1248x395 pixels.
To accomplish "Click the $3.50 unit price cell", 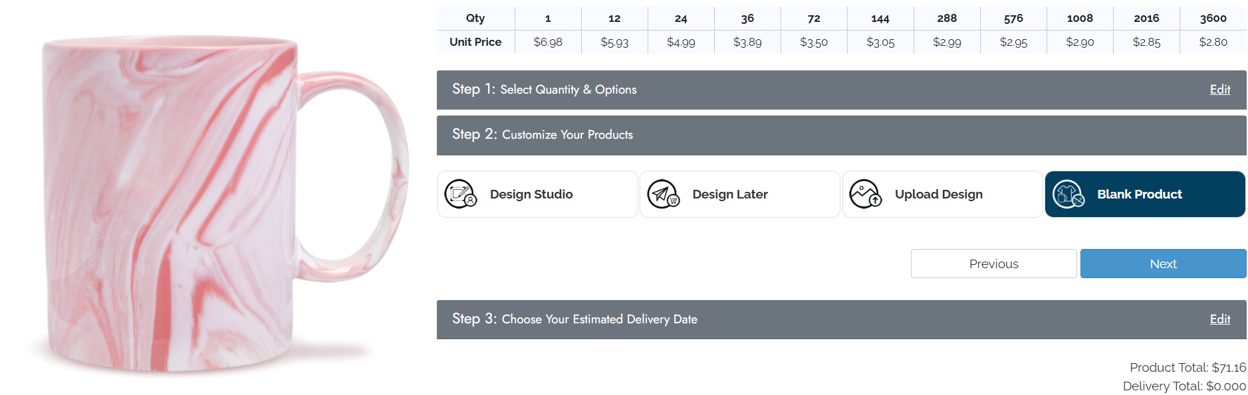I will click(x=814, y=42).
